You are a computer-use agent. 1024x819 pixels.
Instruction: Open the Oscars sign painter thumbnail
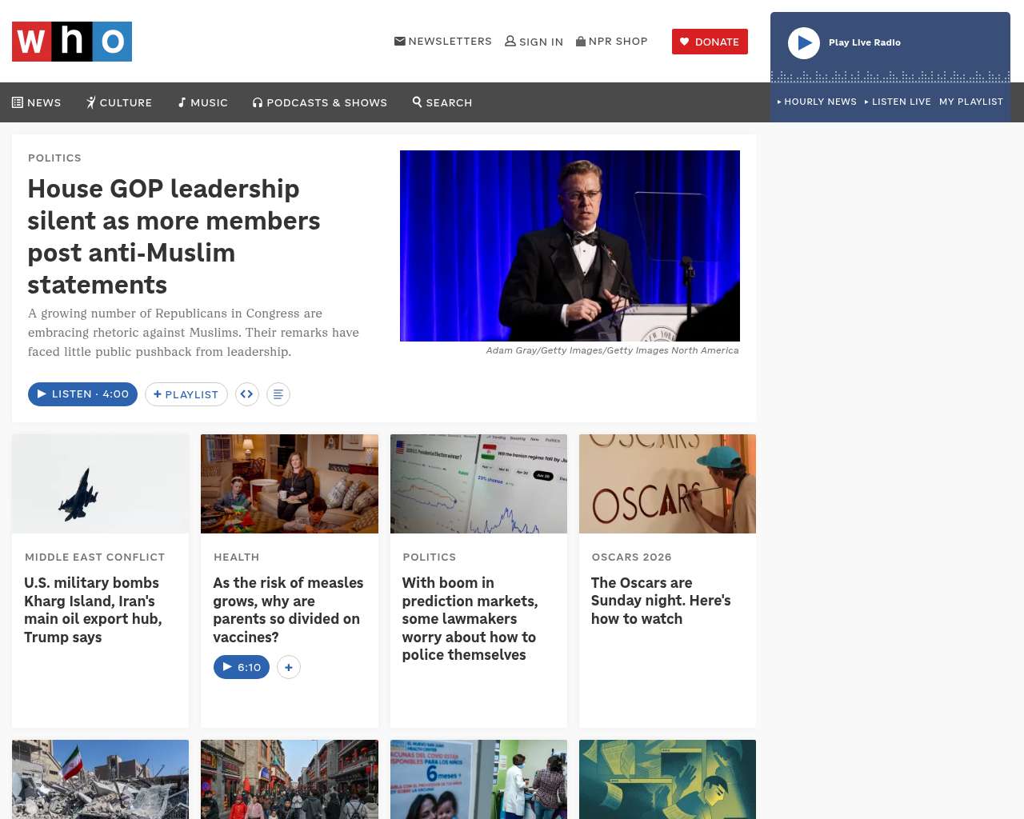(667, 484)
